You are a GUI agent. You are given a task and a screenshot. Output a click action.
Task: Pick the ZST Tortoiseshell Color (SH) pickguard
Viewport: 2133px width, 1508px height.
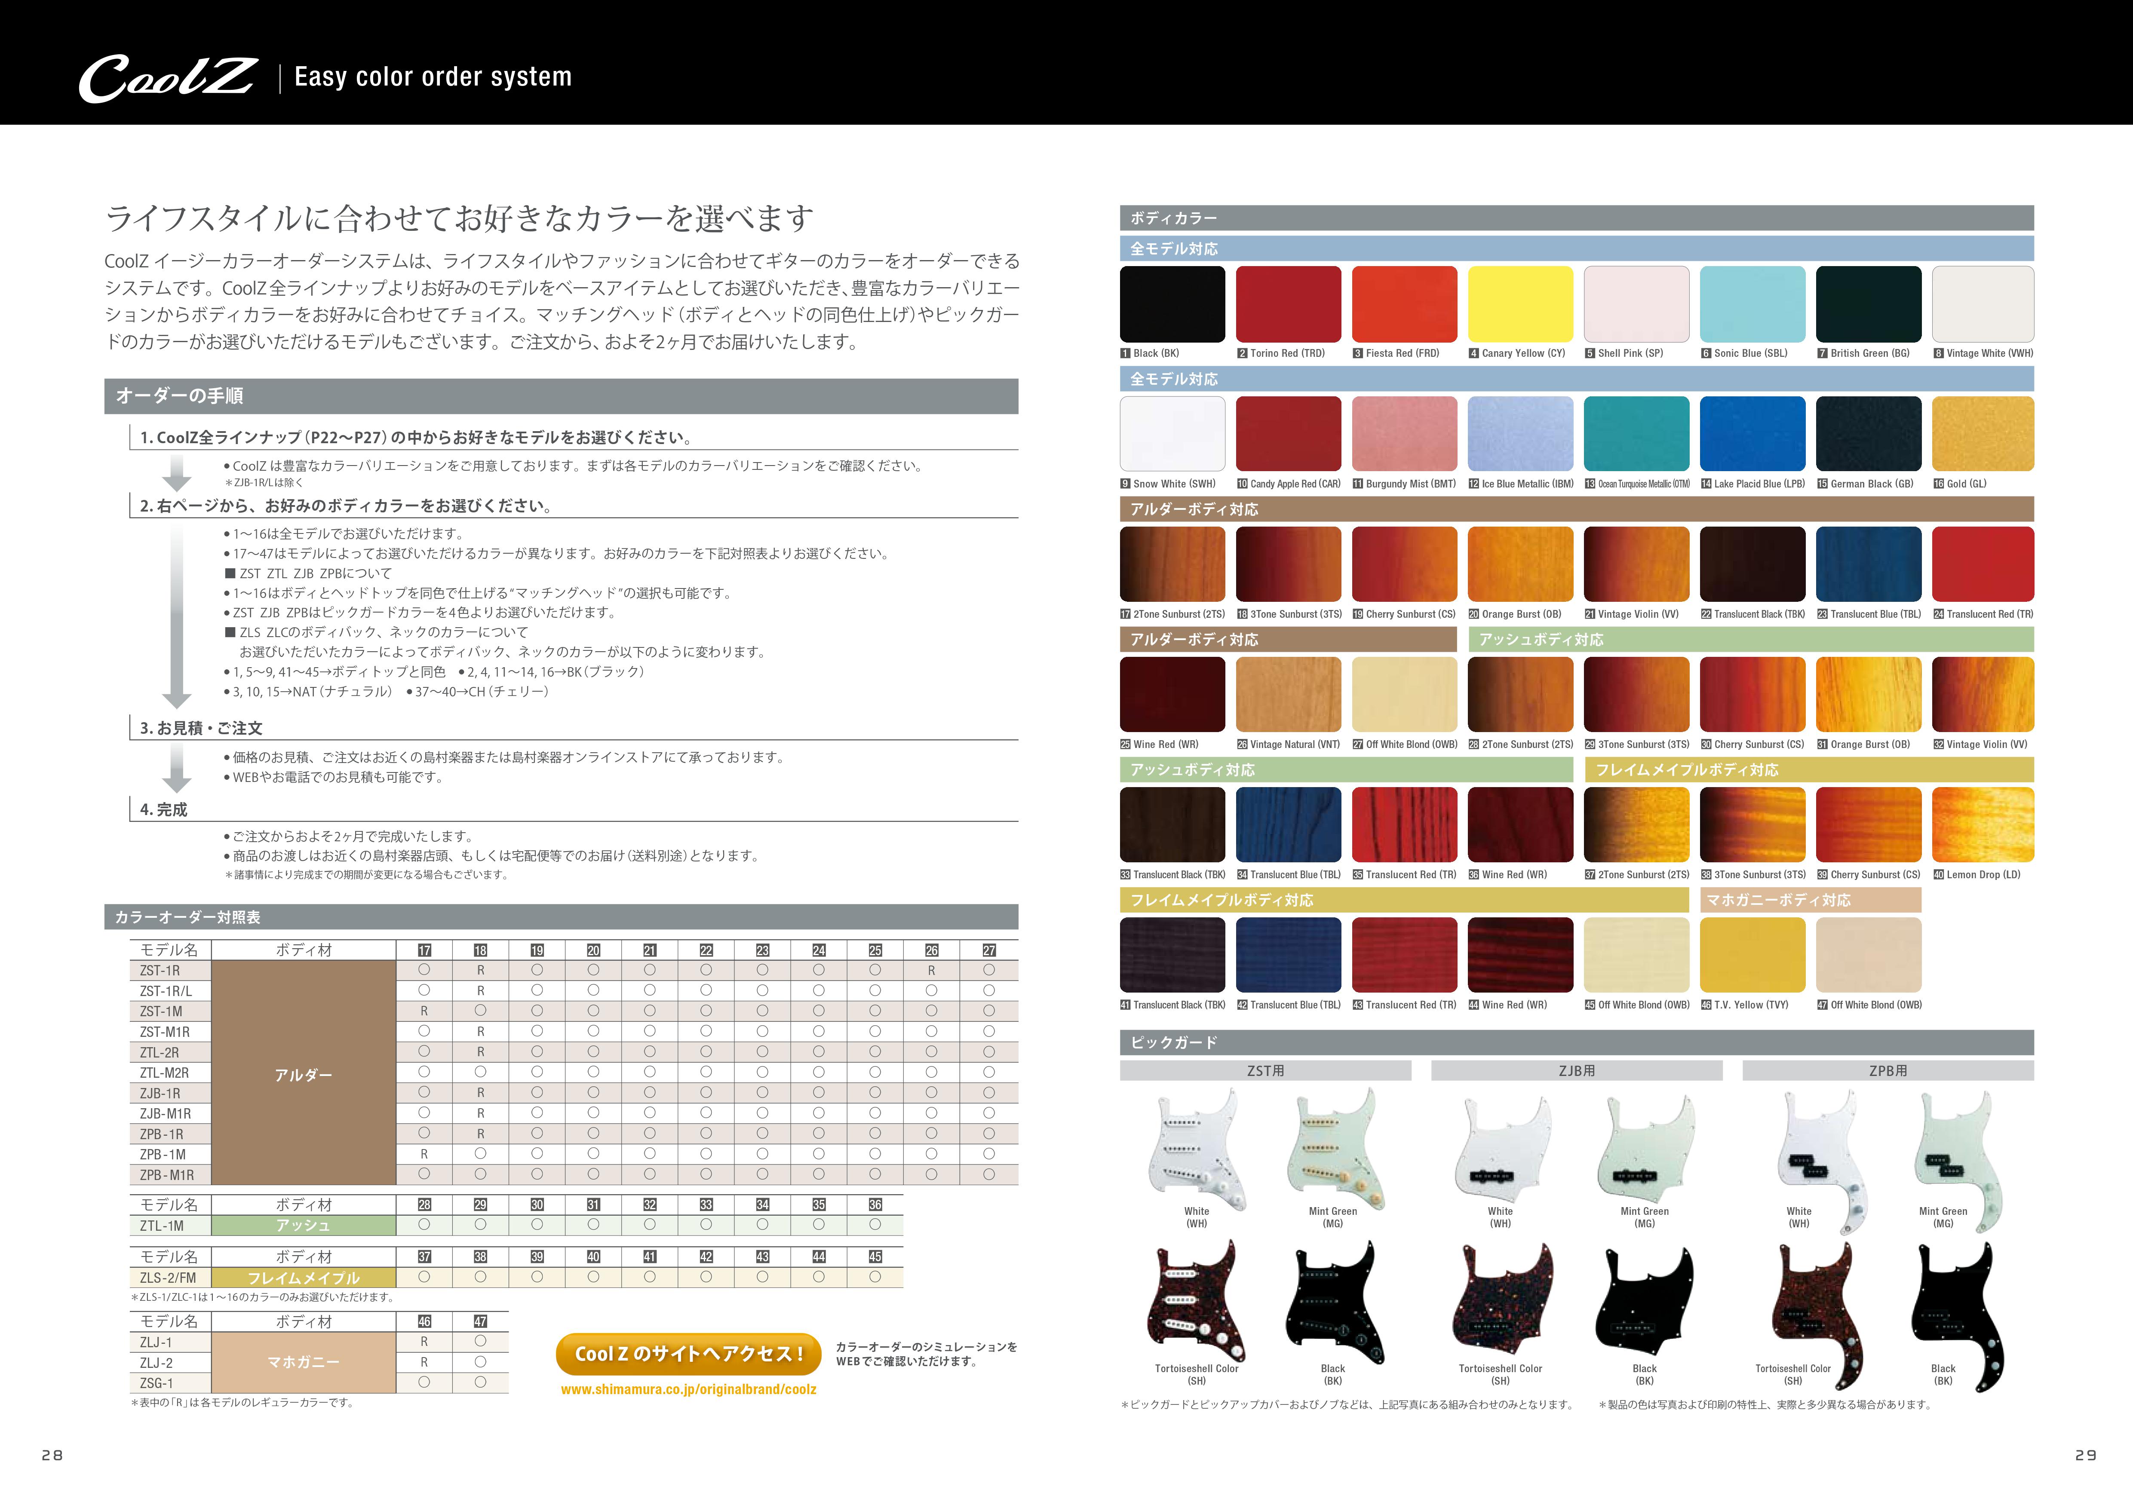click(x=1197, y=1301)
